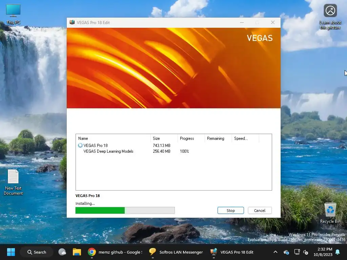Cancel the VEGAS installer
347x260 pixels.
pos(260,211)
